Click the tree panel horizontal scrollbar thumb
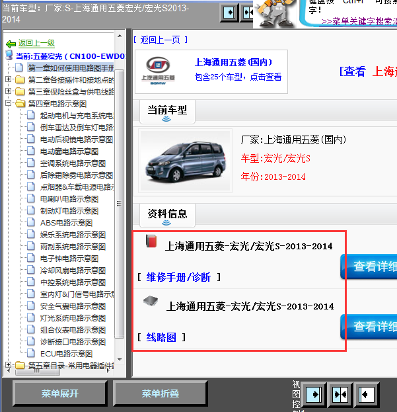 click(38, 371)
